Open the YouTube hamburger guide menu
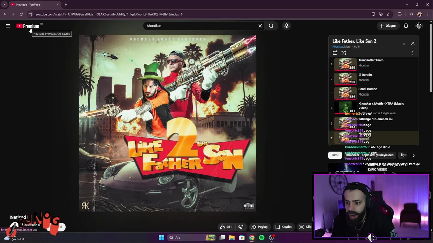The width and height of the screenshot is (433, 243). pyautogui.click(x=8, y=26)
